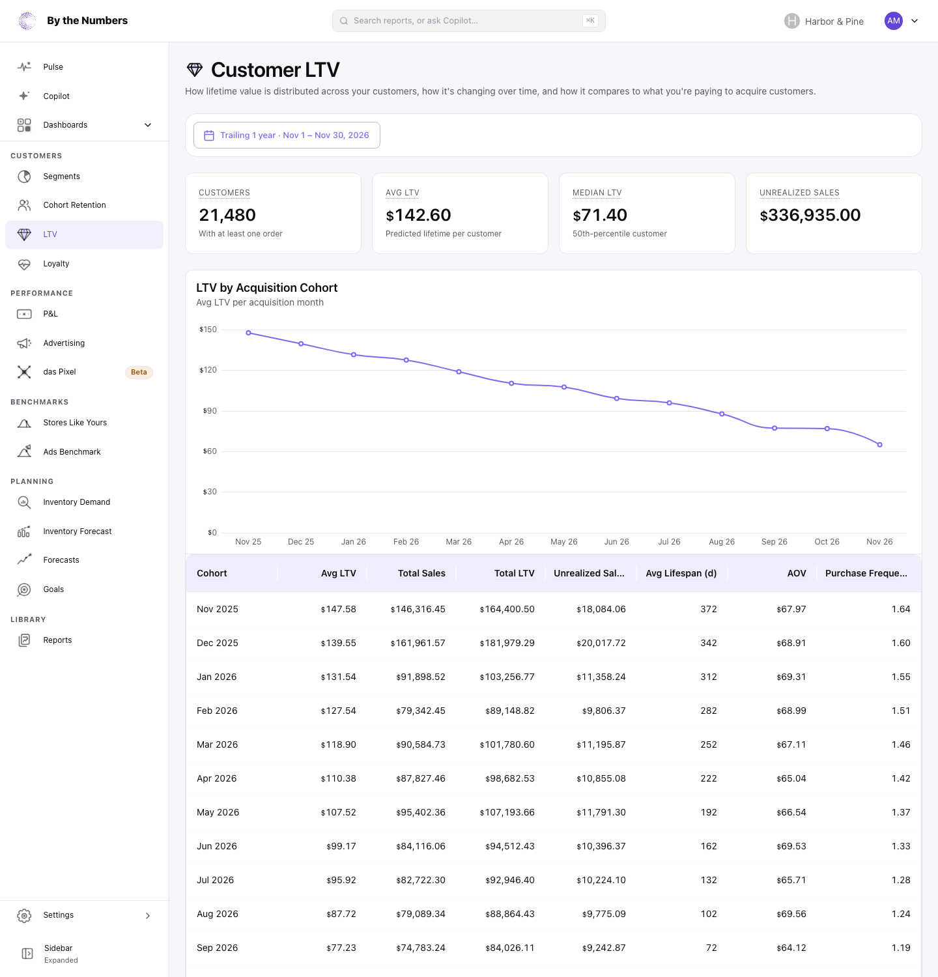Click the 21,480 customers value

(227, 215)
